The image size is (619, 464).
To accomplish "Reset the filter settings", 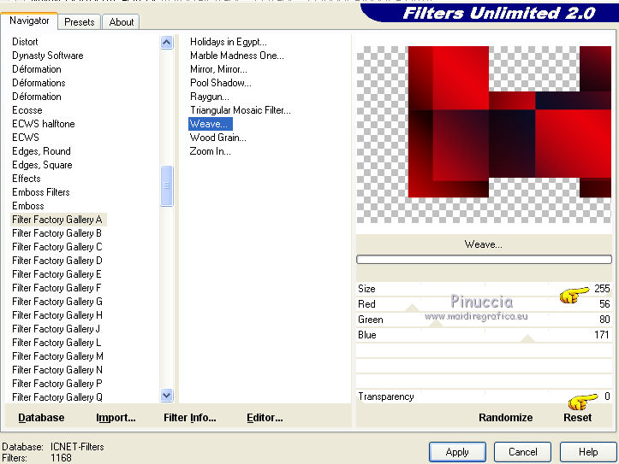I will click(577, 418).
